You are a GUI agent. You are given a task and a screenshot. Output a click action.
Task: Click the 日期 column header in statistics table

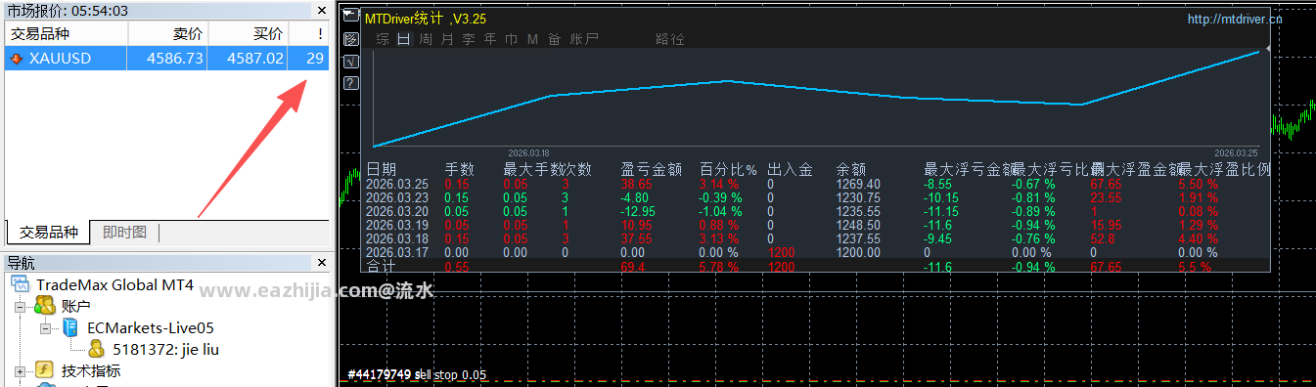382,169
